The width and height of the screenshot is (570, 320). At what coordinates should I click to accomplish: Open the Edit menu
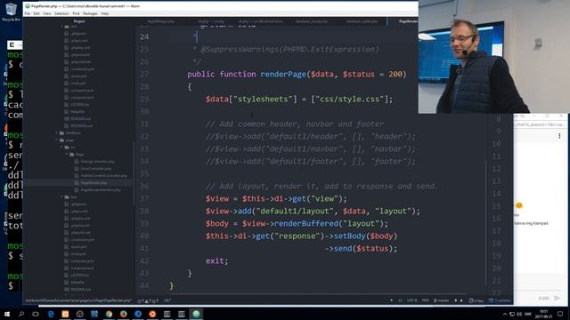(37, 13)
